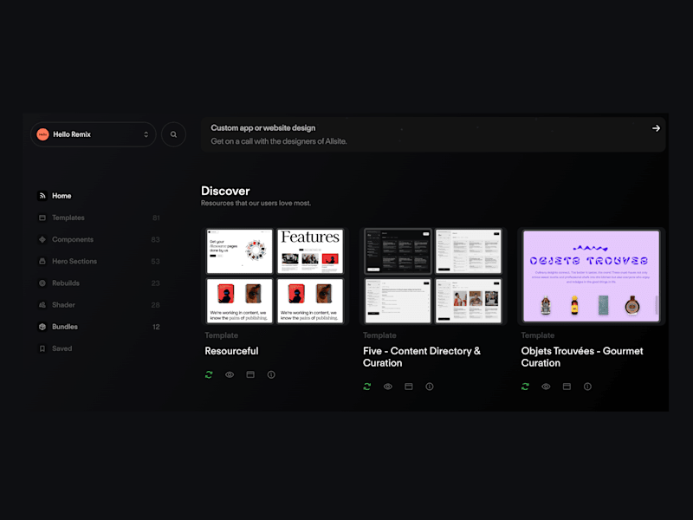The width and height of the screenshot is (693, 520).
Task: Open Five Content Directory thumbnail
Action: click(x=433, y=276)
